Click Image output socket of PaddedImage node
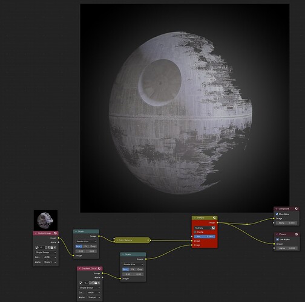The height and width of the screenshot is (302, 305). click(59, 238)
